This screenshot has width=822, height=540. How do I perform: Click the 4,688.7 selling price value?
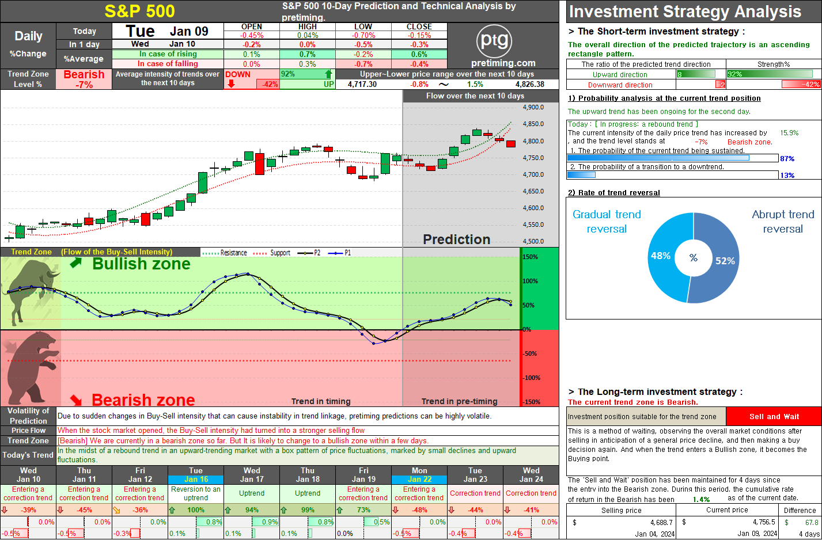click(661, 522)
